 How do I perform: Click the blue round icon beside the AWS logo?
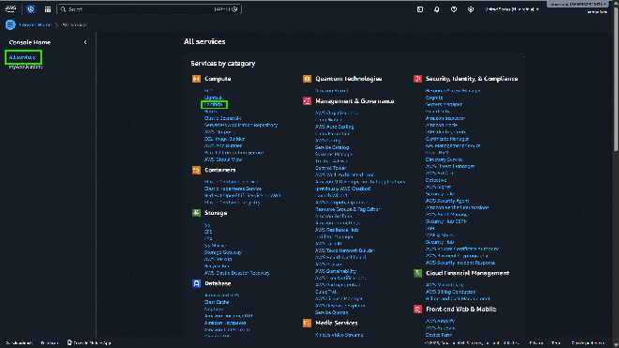(x=31, y=9)
